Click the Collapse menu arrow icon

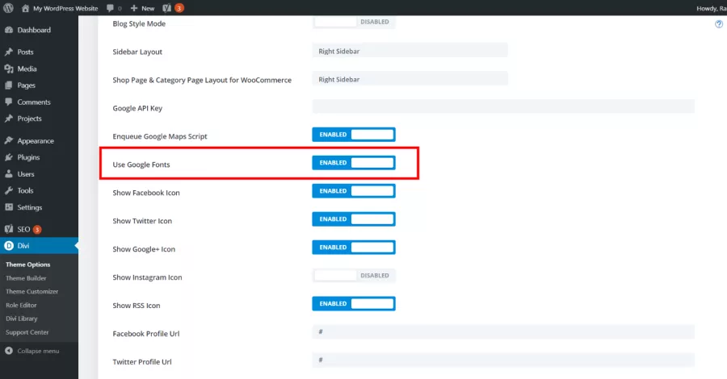point(9,351)
